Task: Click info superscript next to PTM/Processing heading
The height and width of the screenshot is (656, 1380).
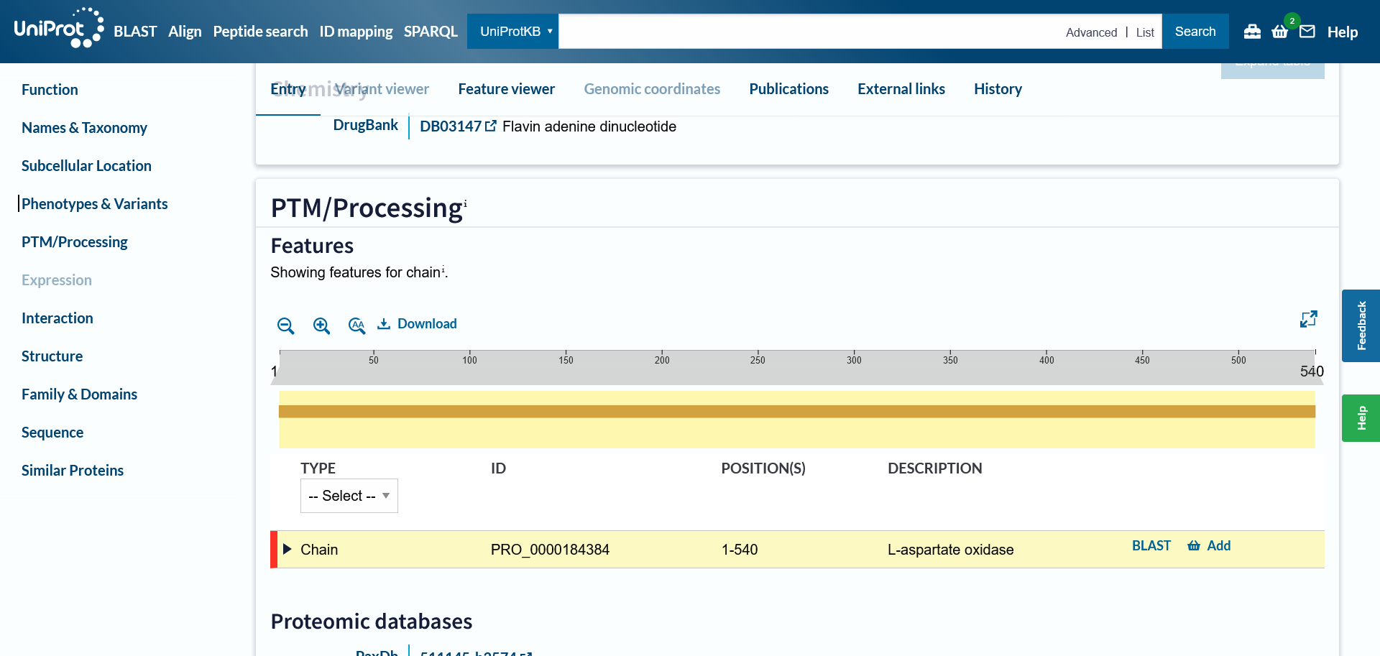Action: (x=465, y=203)
